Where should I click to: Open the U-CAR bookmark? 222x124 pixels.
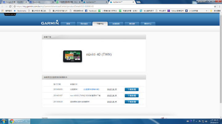[191, 11]
